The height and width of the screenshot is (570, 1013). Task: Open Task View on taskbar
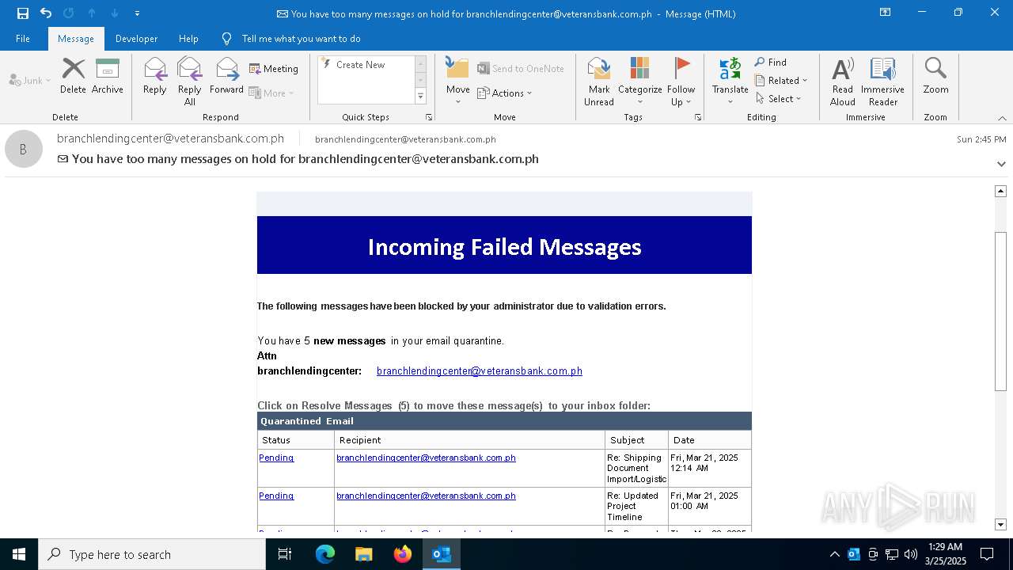pos(285,554)
